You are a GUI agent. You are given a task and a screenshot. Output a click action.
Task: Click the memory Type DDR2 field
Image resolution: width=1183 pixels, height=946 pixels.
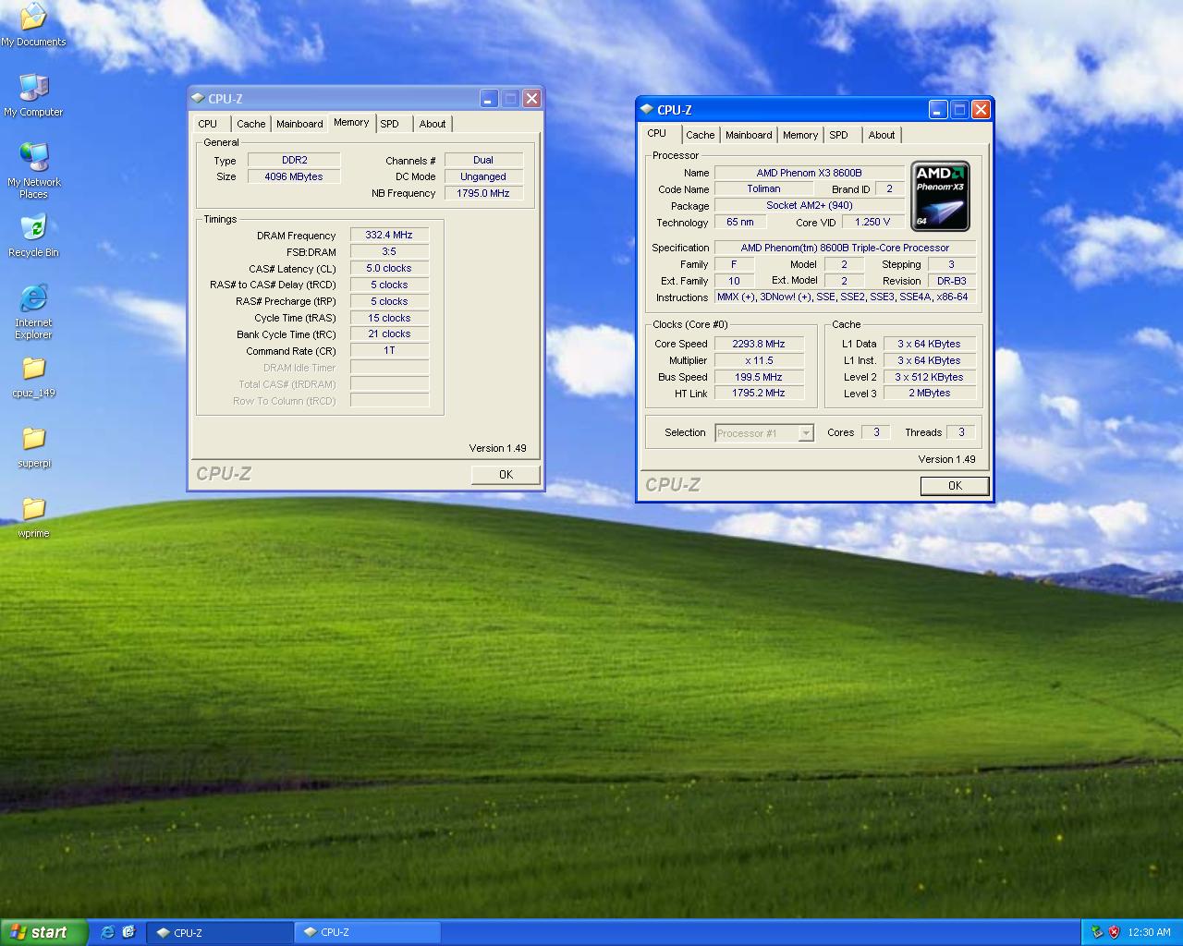tap(294, 160)
